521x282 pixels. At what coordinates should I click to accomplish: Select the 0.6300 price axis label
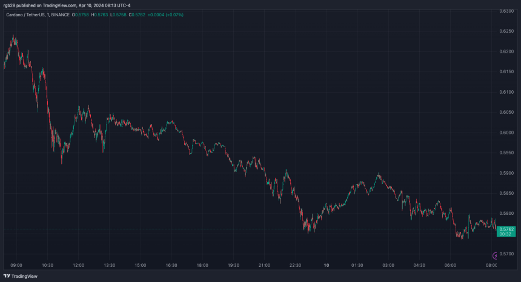tap(507, 11)
